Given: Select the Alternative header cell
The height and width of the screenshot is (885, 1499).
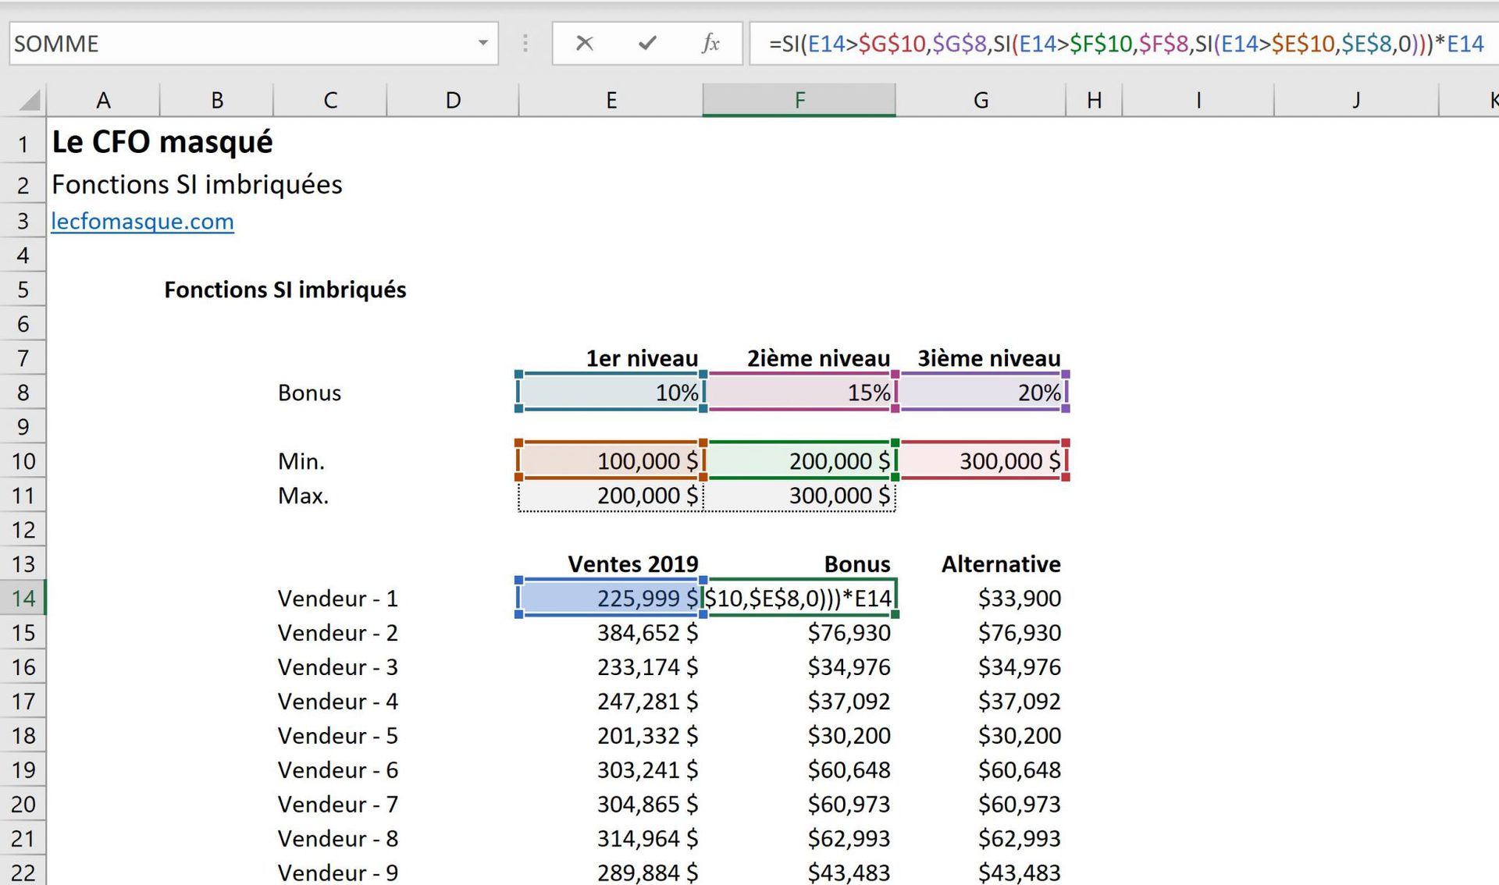Looking at the screenshot, I should pos(1001,563).
